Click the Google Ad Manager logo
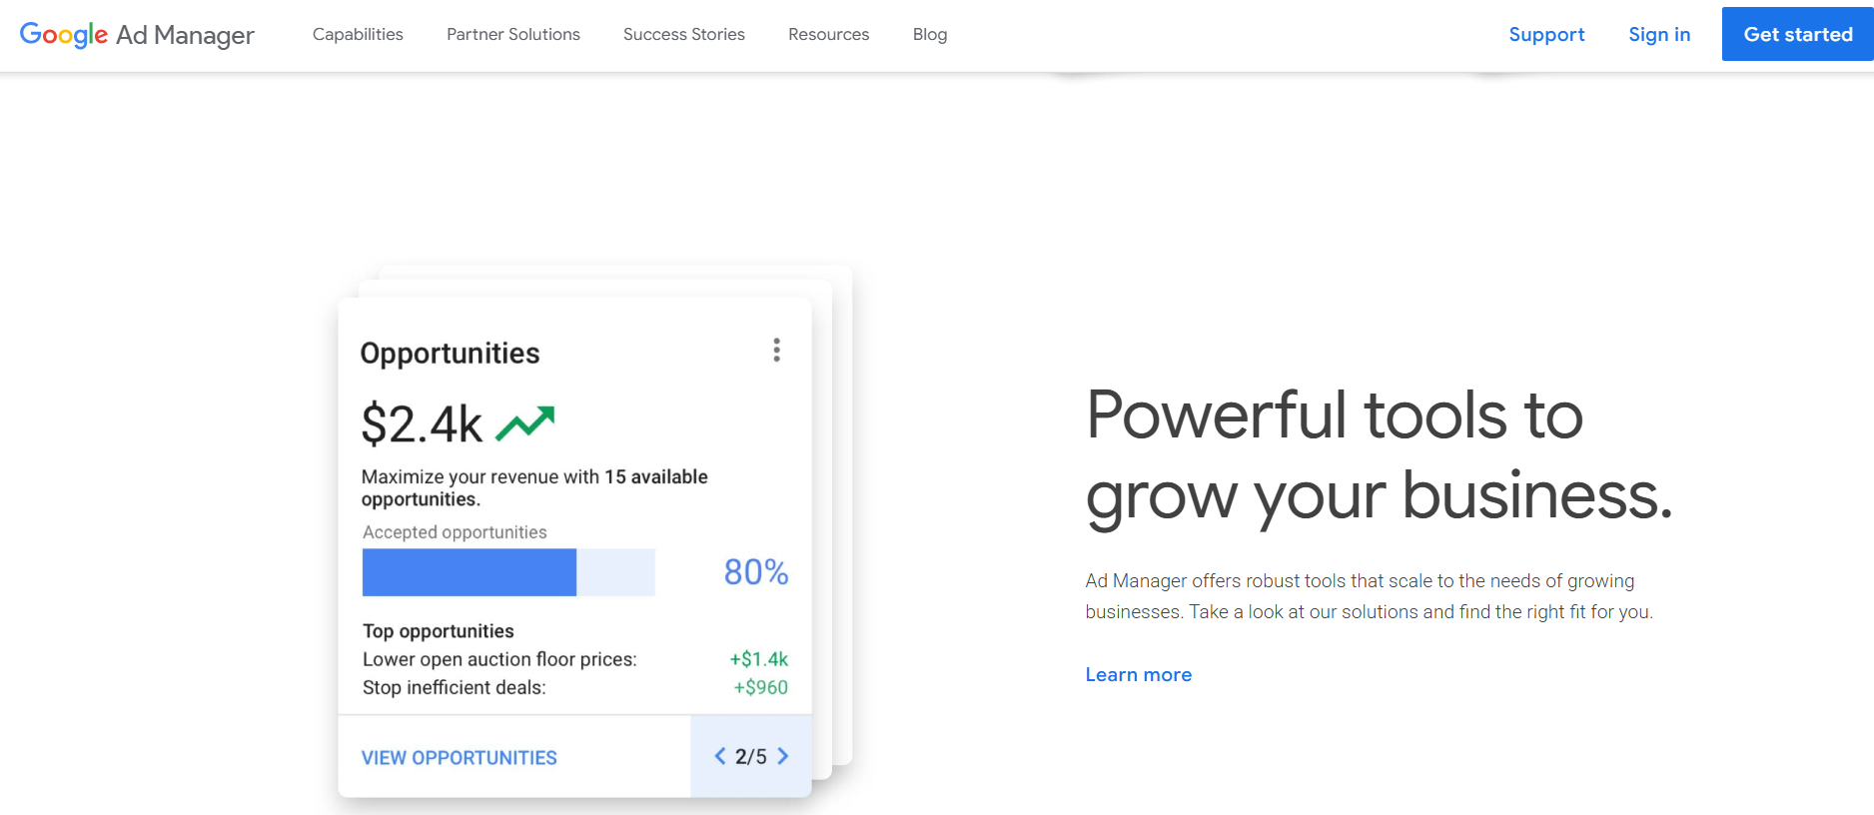Image resolution: width=1874 pixels, height=815 pixels. 137,35
